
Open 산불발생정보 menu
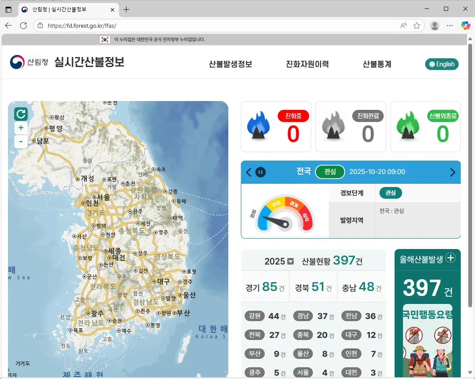coord(230,64)
